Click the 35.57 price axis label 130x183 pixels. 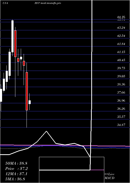point(121,117)
